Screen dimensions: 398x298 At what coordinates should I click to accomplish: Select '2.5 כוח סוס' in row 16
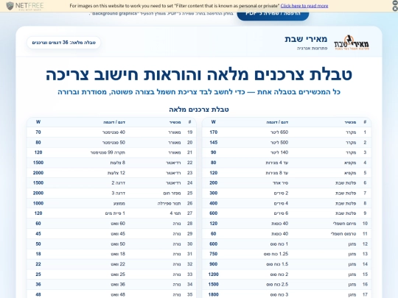coord(277,284)
